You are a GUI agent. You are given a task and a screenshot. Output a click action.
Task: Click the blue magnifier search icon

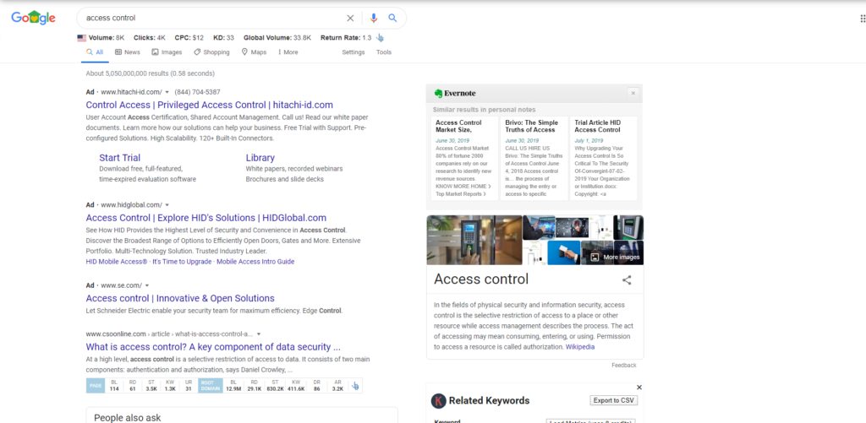[x=392, y=18]
